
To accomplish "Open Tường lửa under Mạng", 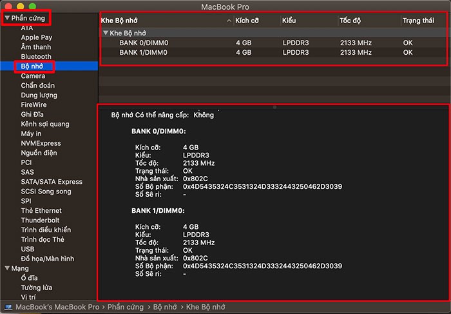I will 37,288.
